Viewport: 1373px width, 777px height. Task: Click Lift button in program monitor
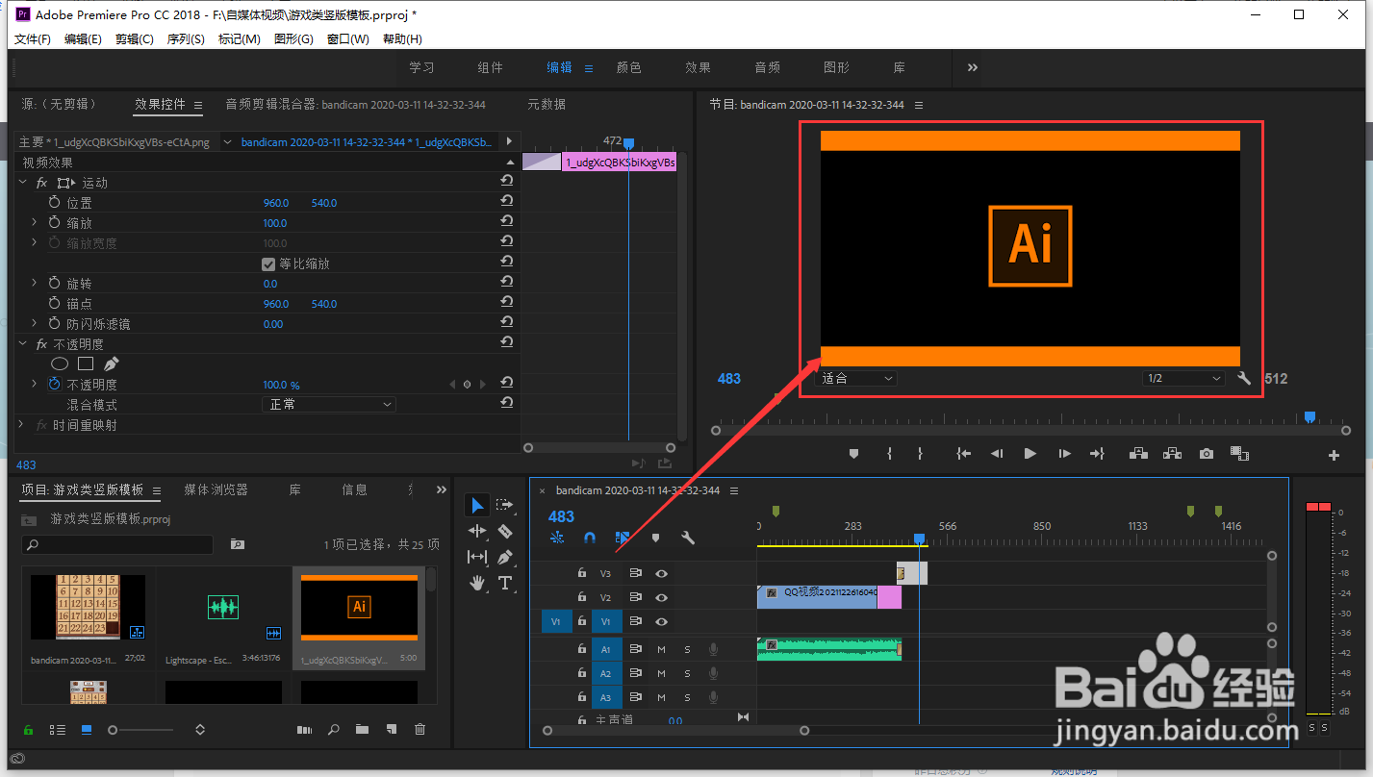coord(1139,454)
